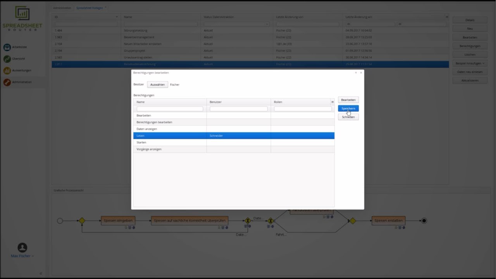Select the first yellow gateway diamond after the start event
Viewport: 496px width, 279px height.
point(82,220)
